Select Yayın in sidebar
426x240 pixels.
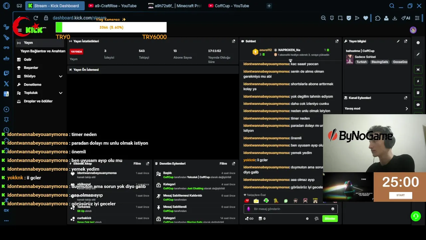click(40, 43)
